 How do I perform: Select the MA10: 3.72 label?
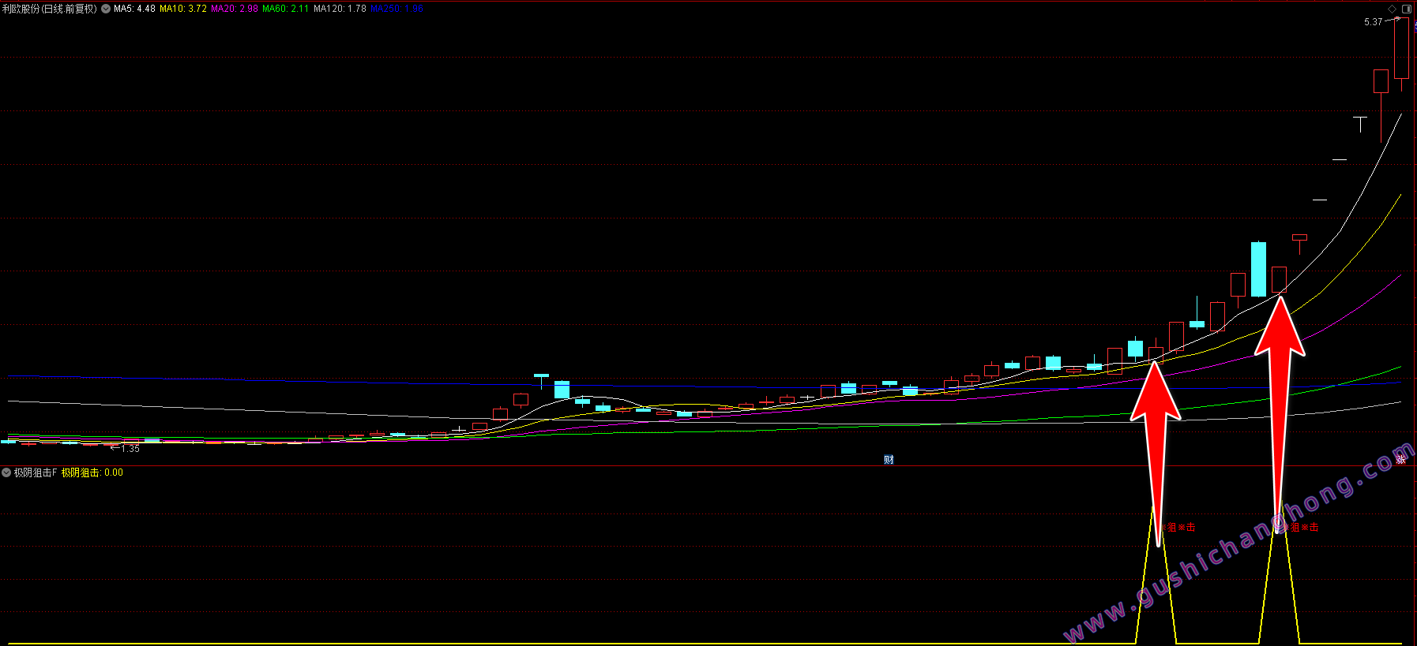[x=183, y=9]
